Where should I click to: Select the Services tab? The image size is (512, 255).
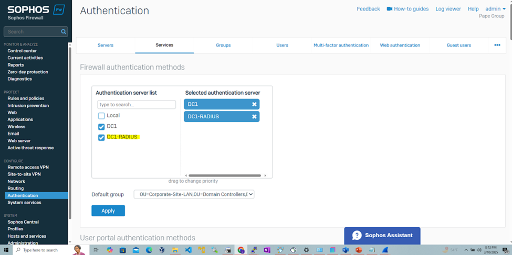164,45
